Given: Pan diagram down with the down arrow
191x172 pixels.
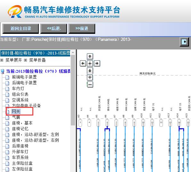Looking at the screenshot, I should click(x=90, y=71).
